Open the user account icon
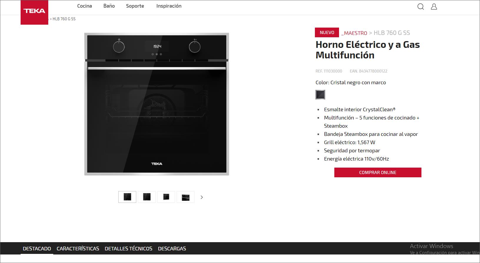 click(434, 6)
